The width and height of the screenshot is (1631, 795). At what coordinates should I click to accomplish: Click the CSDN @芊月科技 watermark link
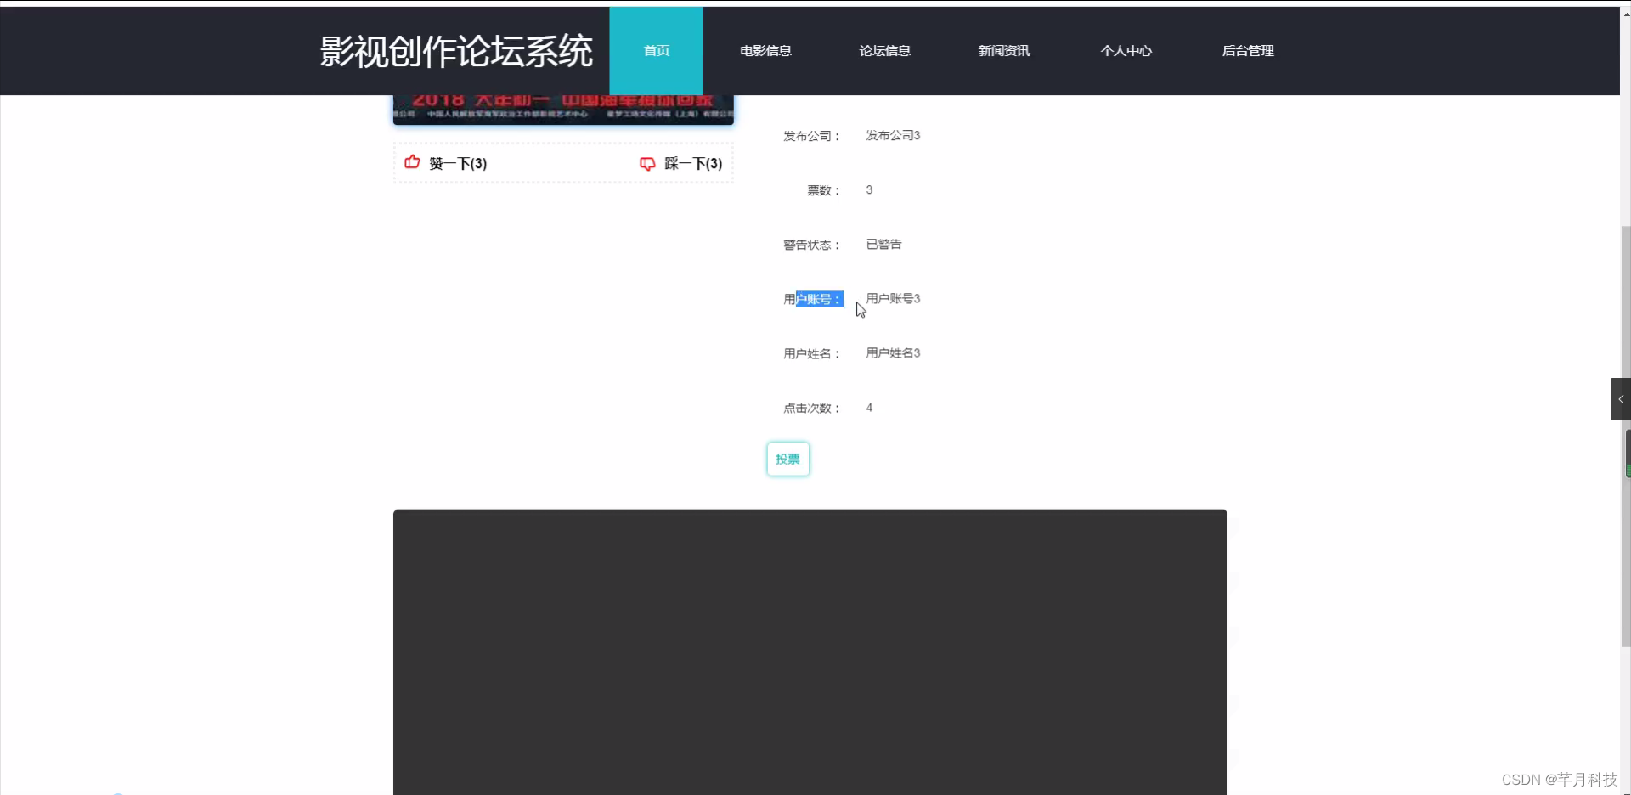point(1560,778)
